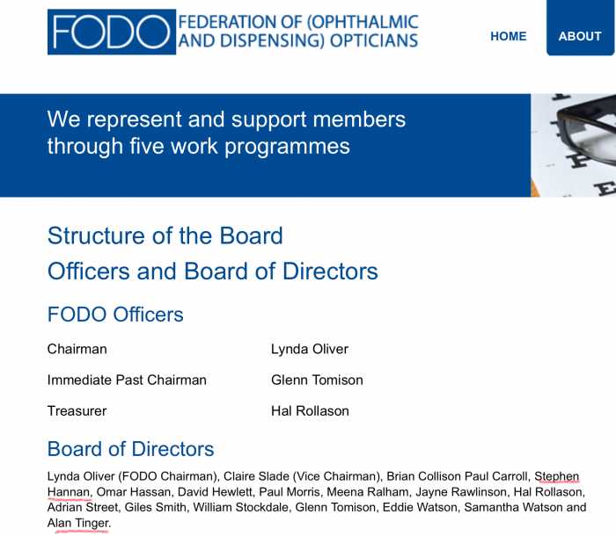Click the Federation of Ophthalmic Opticians title
The height and width of the screenshot is (536, 616).
[298, 32]
